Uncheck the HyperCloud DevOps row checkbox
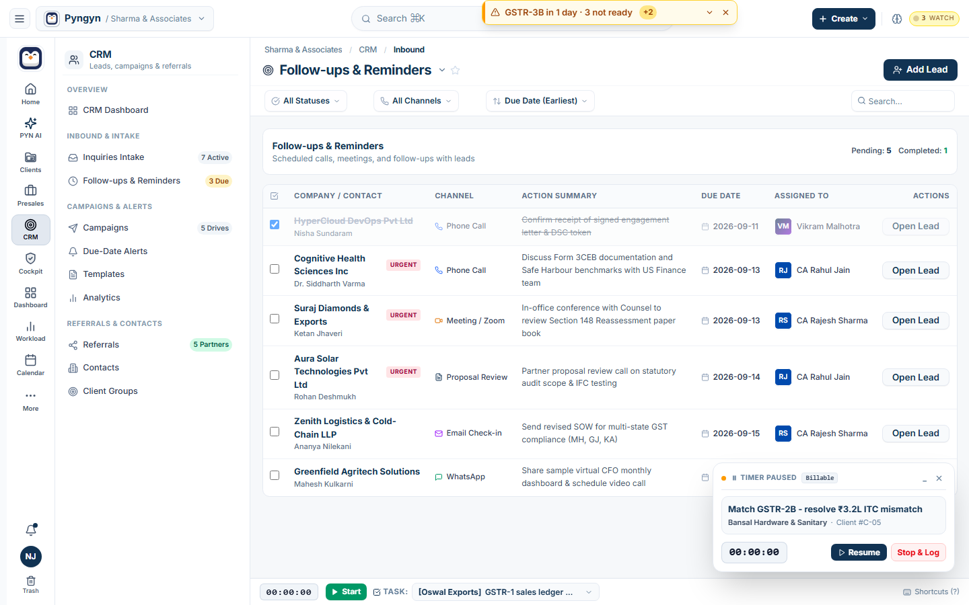Image resolution: width=969 pixels, height=605 pixels. pyautogui.click(x=275, y=225)
